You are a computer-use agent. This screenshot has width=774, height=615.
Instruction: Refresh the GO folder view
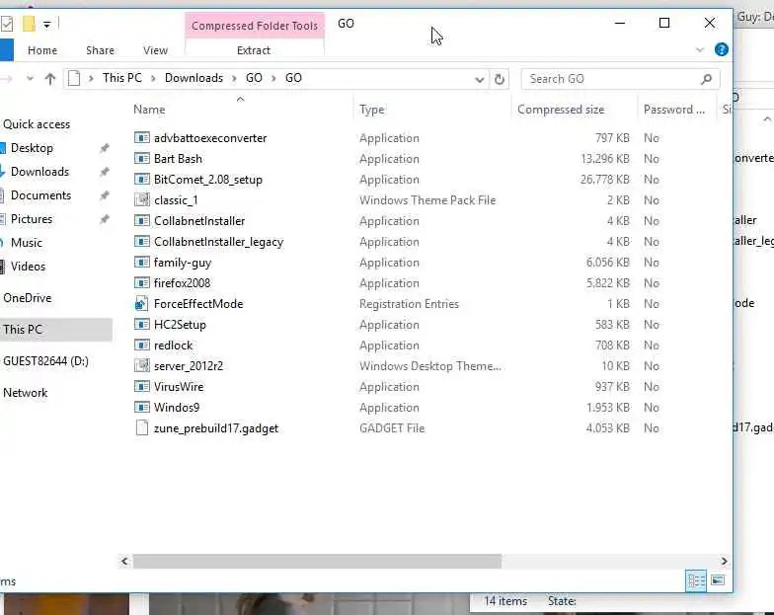[x=500, y=79]
